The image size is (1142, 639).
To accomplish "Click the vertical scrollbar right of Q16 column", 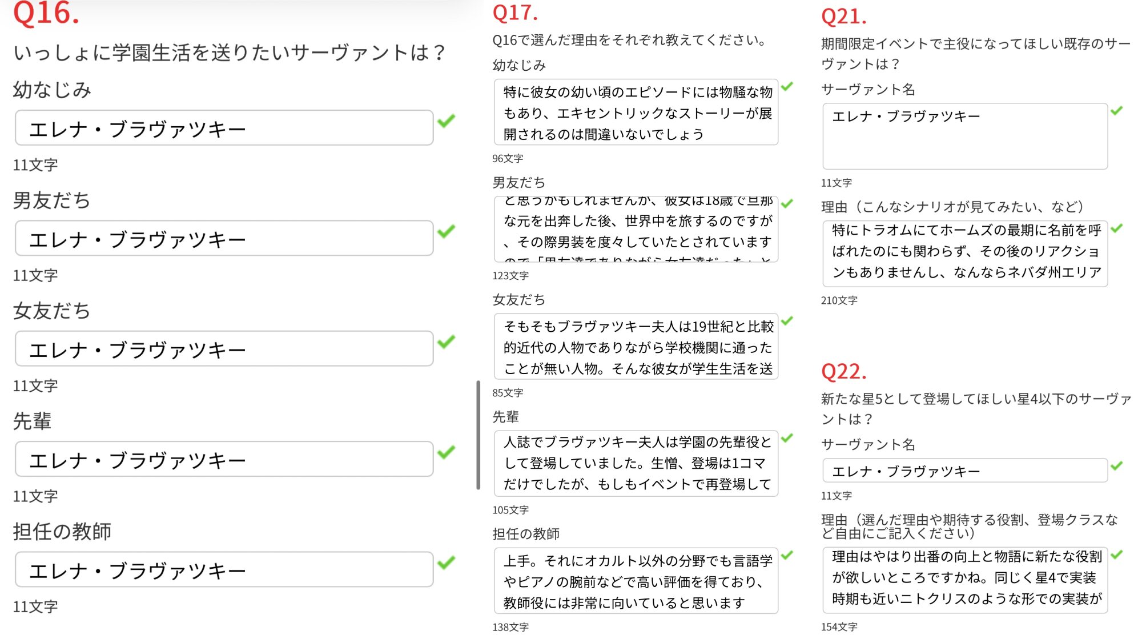I will point(478,435).
